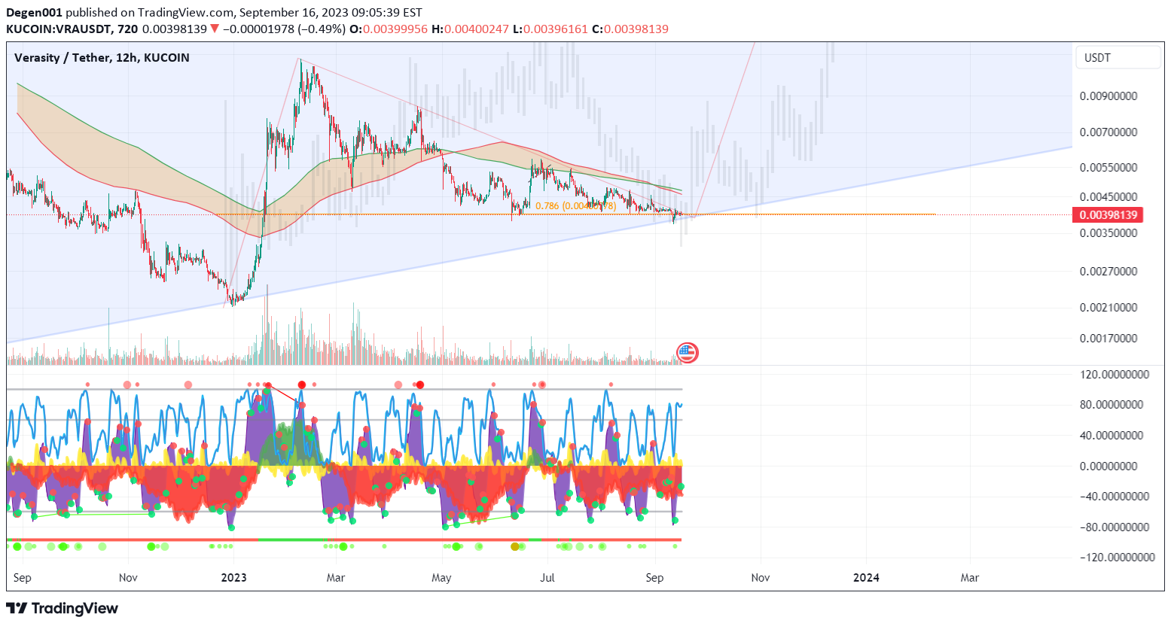Click the Jul label on time axis
The image size is (1171, 626).
547,578
